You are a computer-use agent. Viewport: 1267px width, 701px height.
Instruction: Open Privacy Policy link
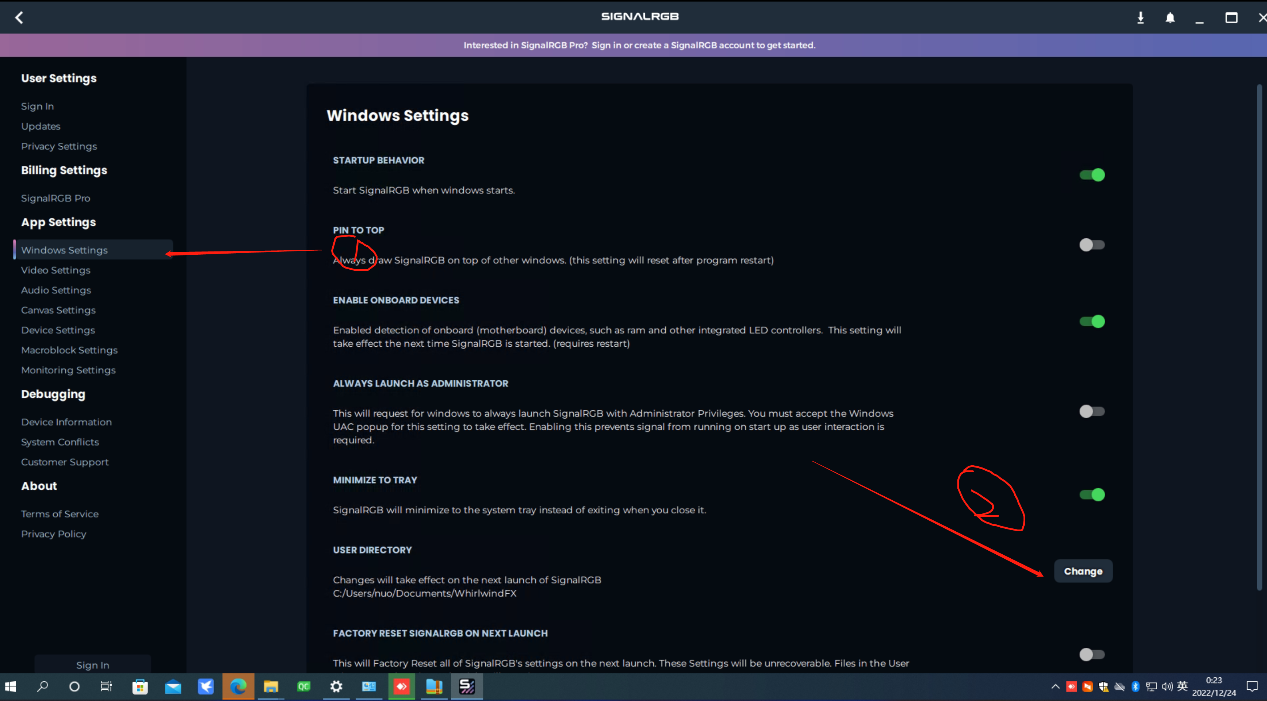click(54, 534)
